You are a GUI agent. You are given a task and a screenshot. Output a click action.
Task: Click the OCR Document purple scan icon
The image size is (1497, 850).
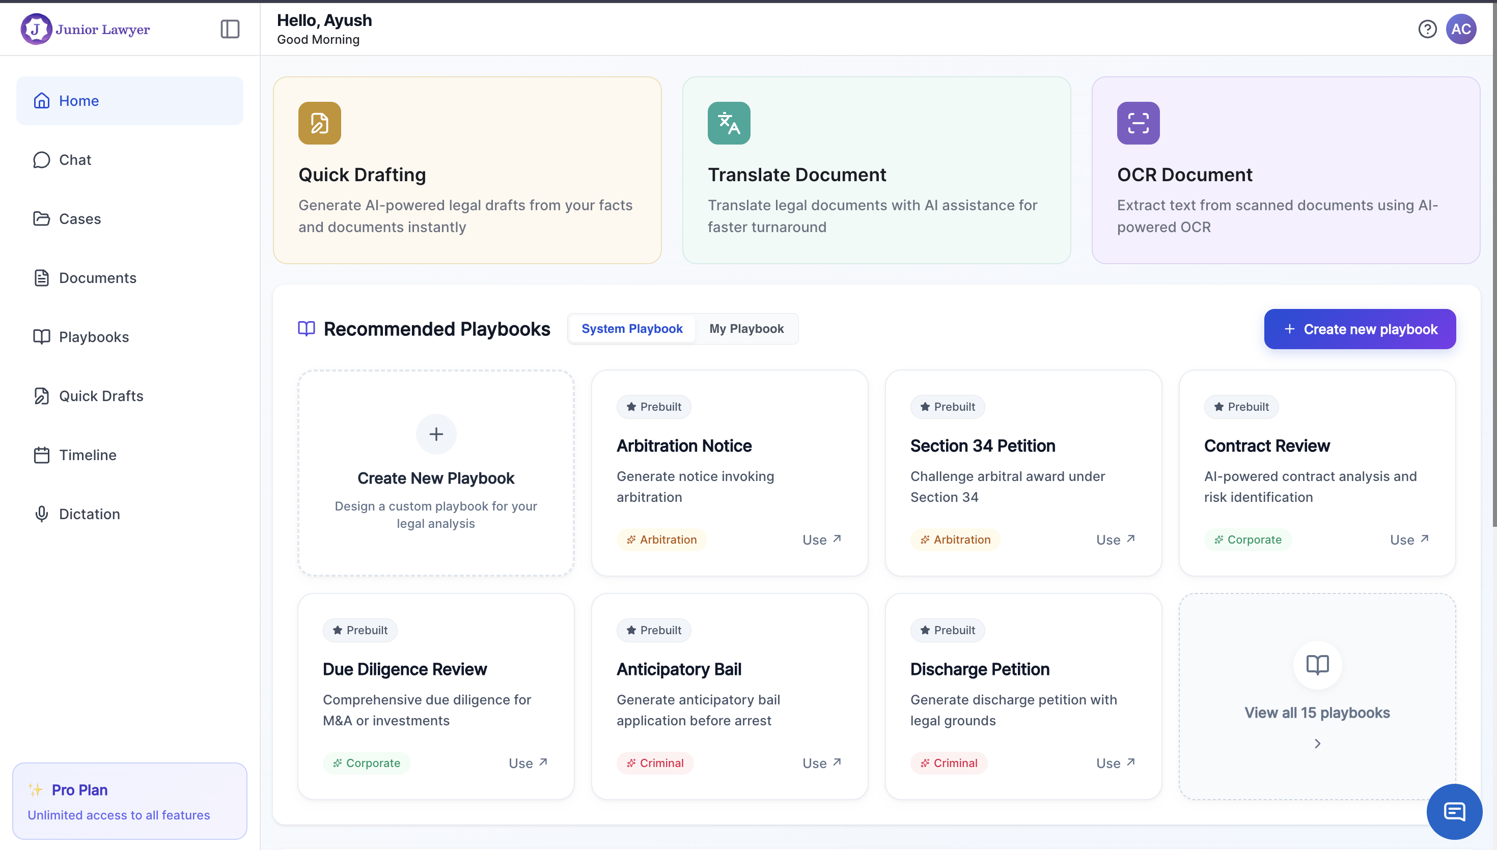pos(1138,123)
